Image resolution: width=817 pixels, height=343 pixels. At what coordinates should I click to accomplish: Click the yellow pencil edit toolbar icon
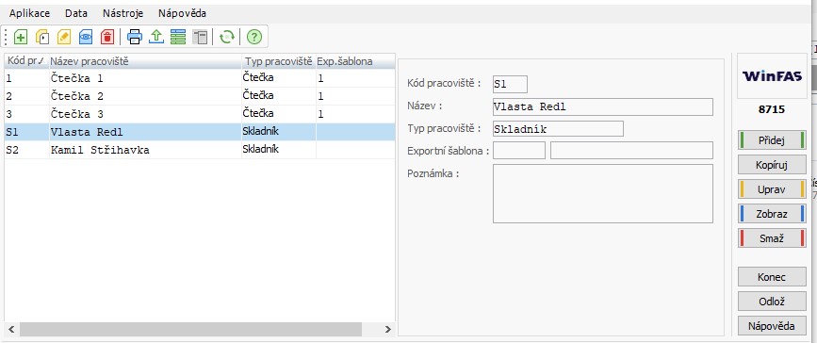pyautogui.click(x=63, y=37)
